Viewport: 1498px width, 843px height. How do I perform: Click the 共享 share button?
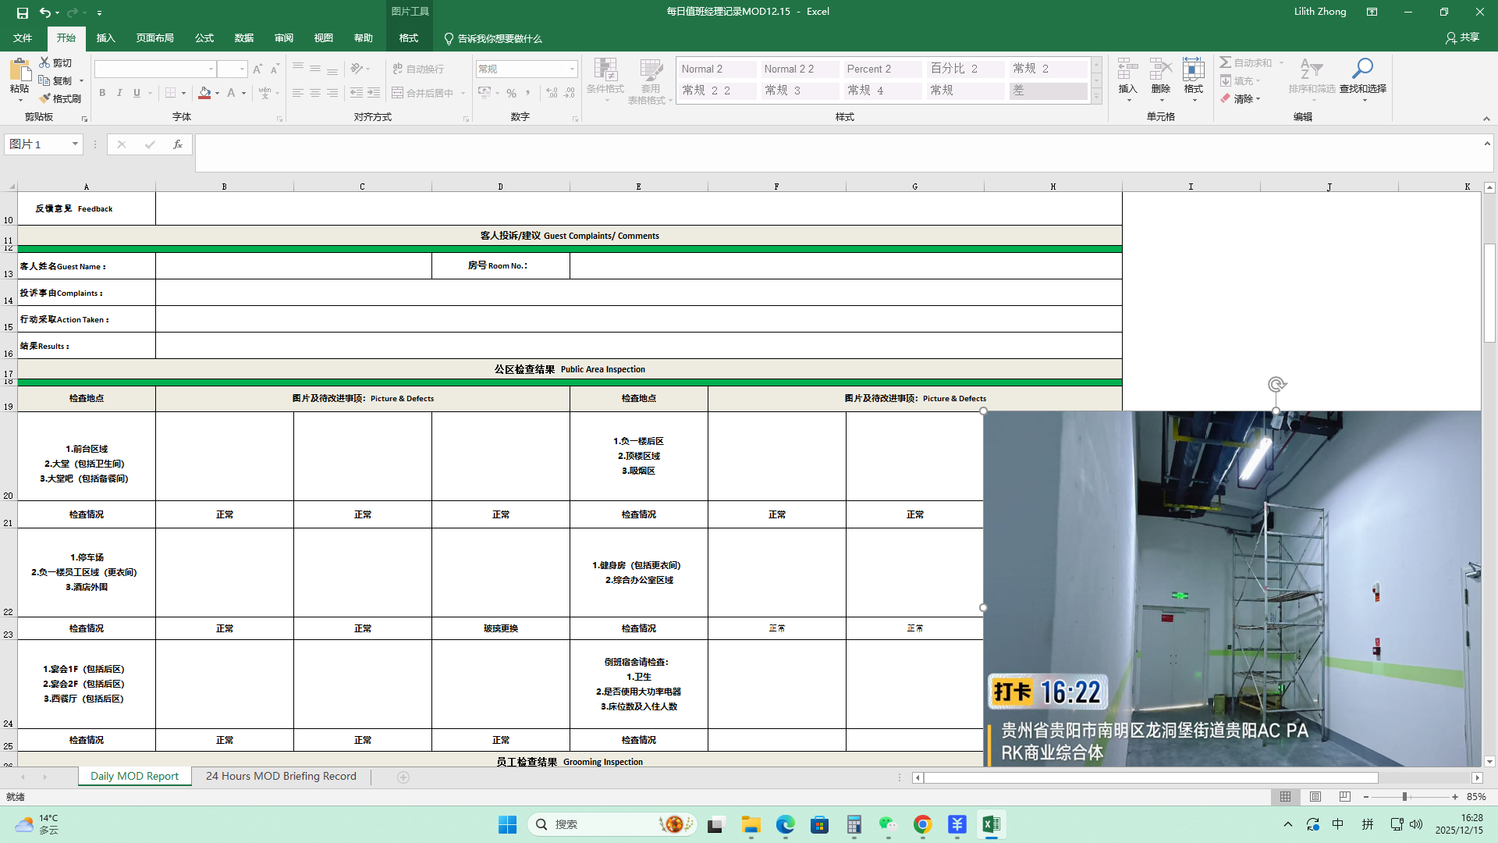1462,37
